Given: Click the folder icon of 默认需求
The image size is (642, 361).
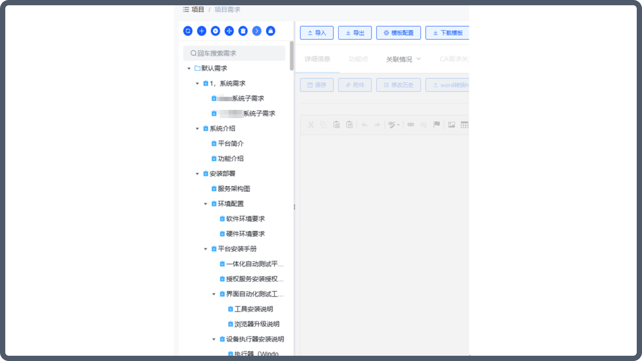Looking at the screenshot, I should (x=197, y=68).
